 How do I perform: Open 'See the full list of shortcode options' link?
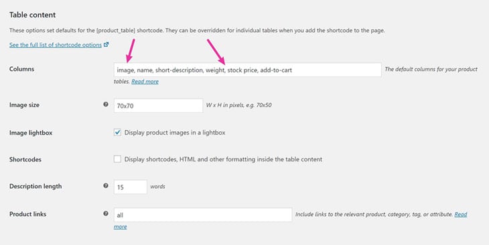coord(56,45)
